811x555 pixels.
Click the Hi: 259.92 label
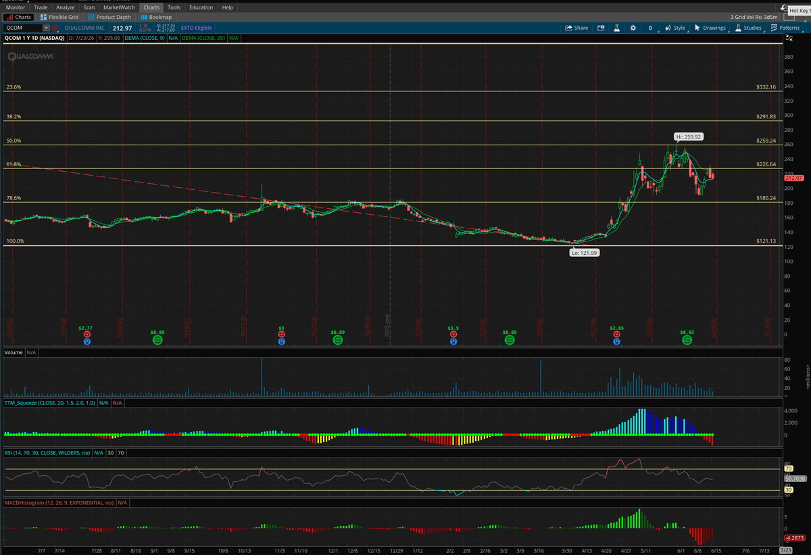(689, 136)
